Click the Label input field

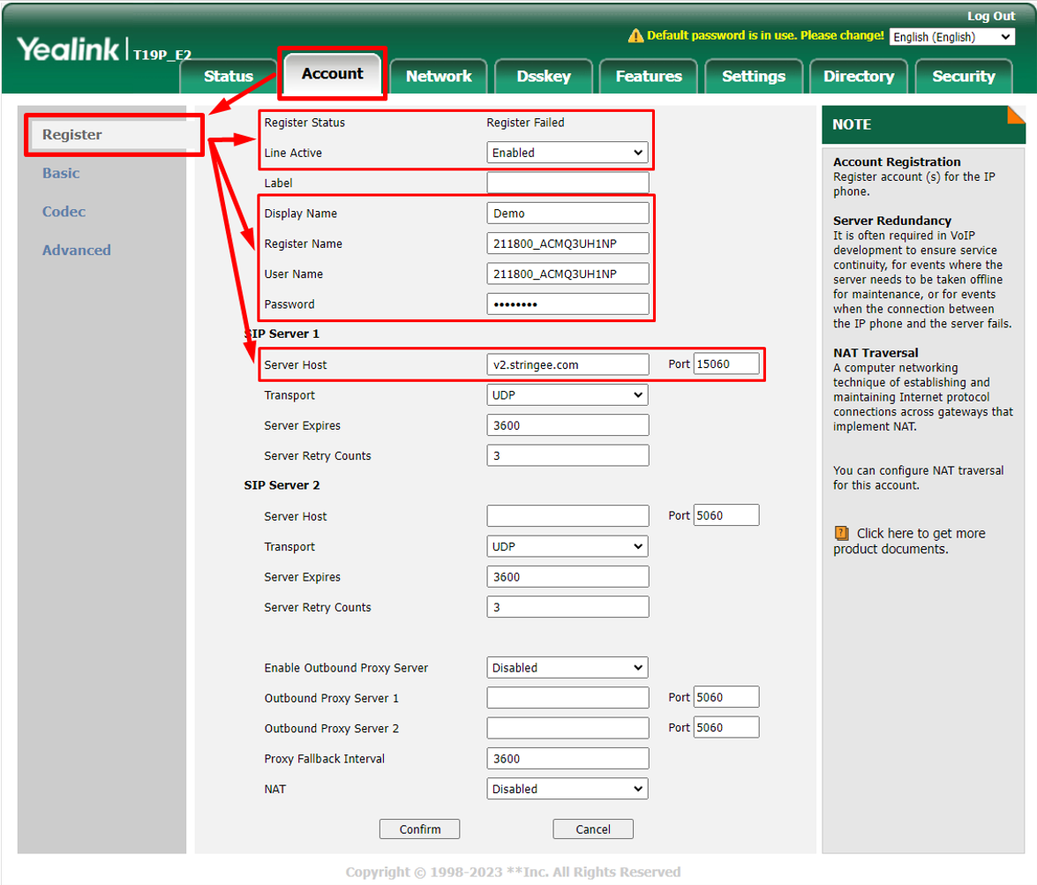[567, 183]
